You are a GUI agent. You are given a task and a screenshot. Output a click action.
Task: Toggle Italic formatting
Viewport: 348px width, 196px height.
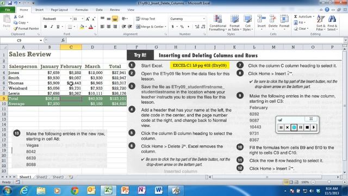click(52, 27)
